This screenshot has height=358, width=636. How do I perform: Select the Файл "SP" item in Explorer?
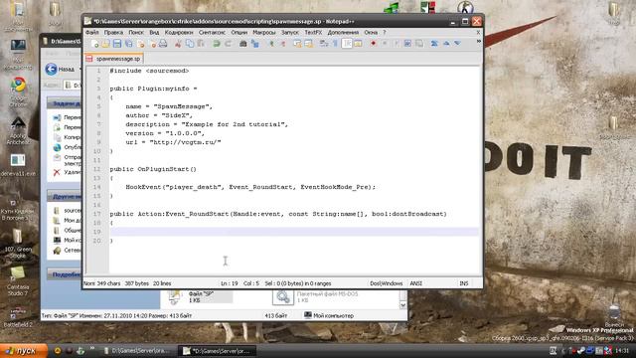click(201, 296)
